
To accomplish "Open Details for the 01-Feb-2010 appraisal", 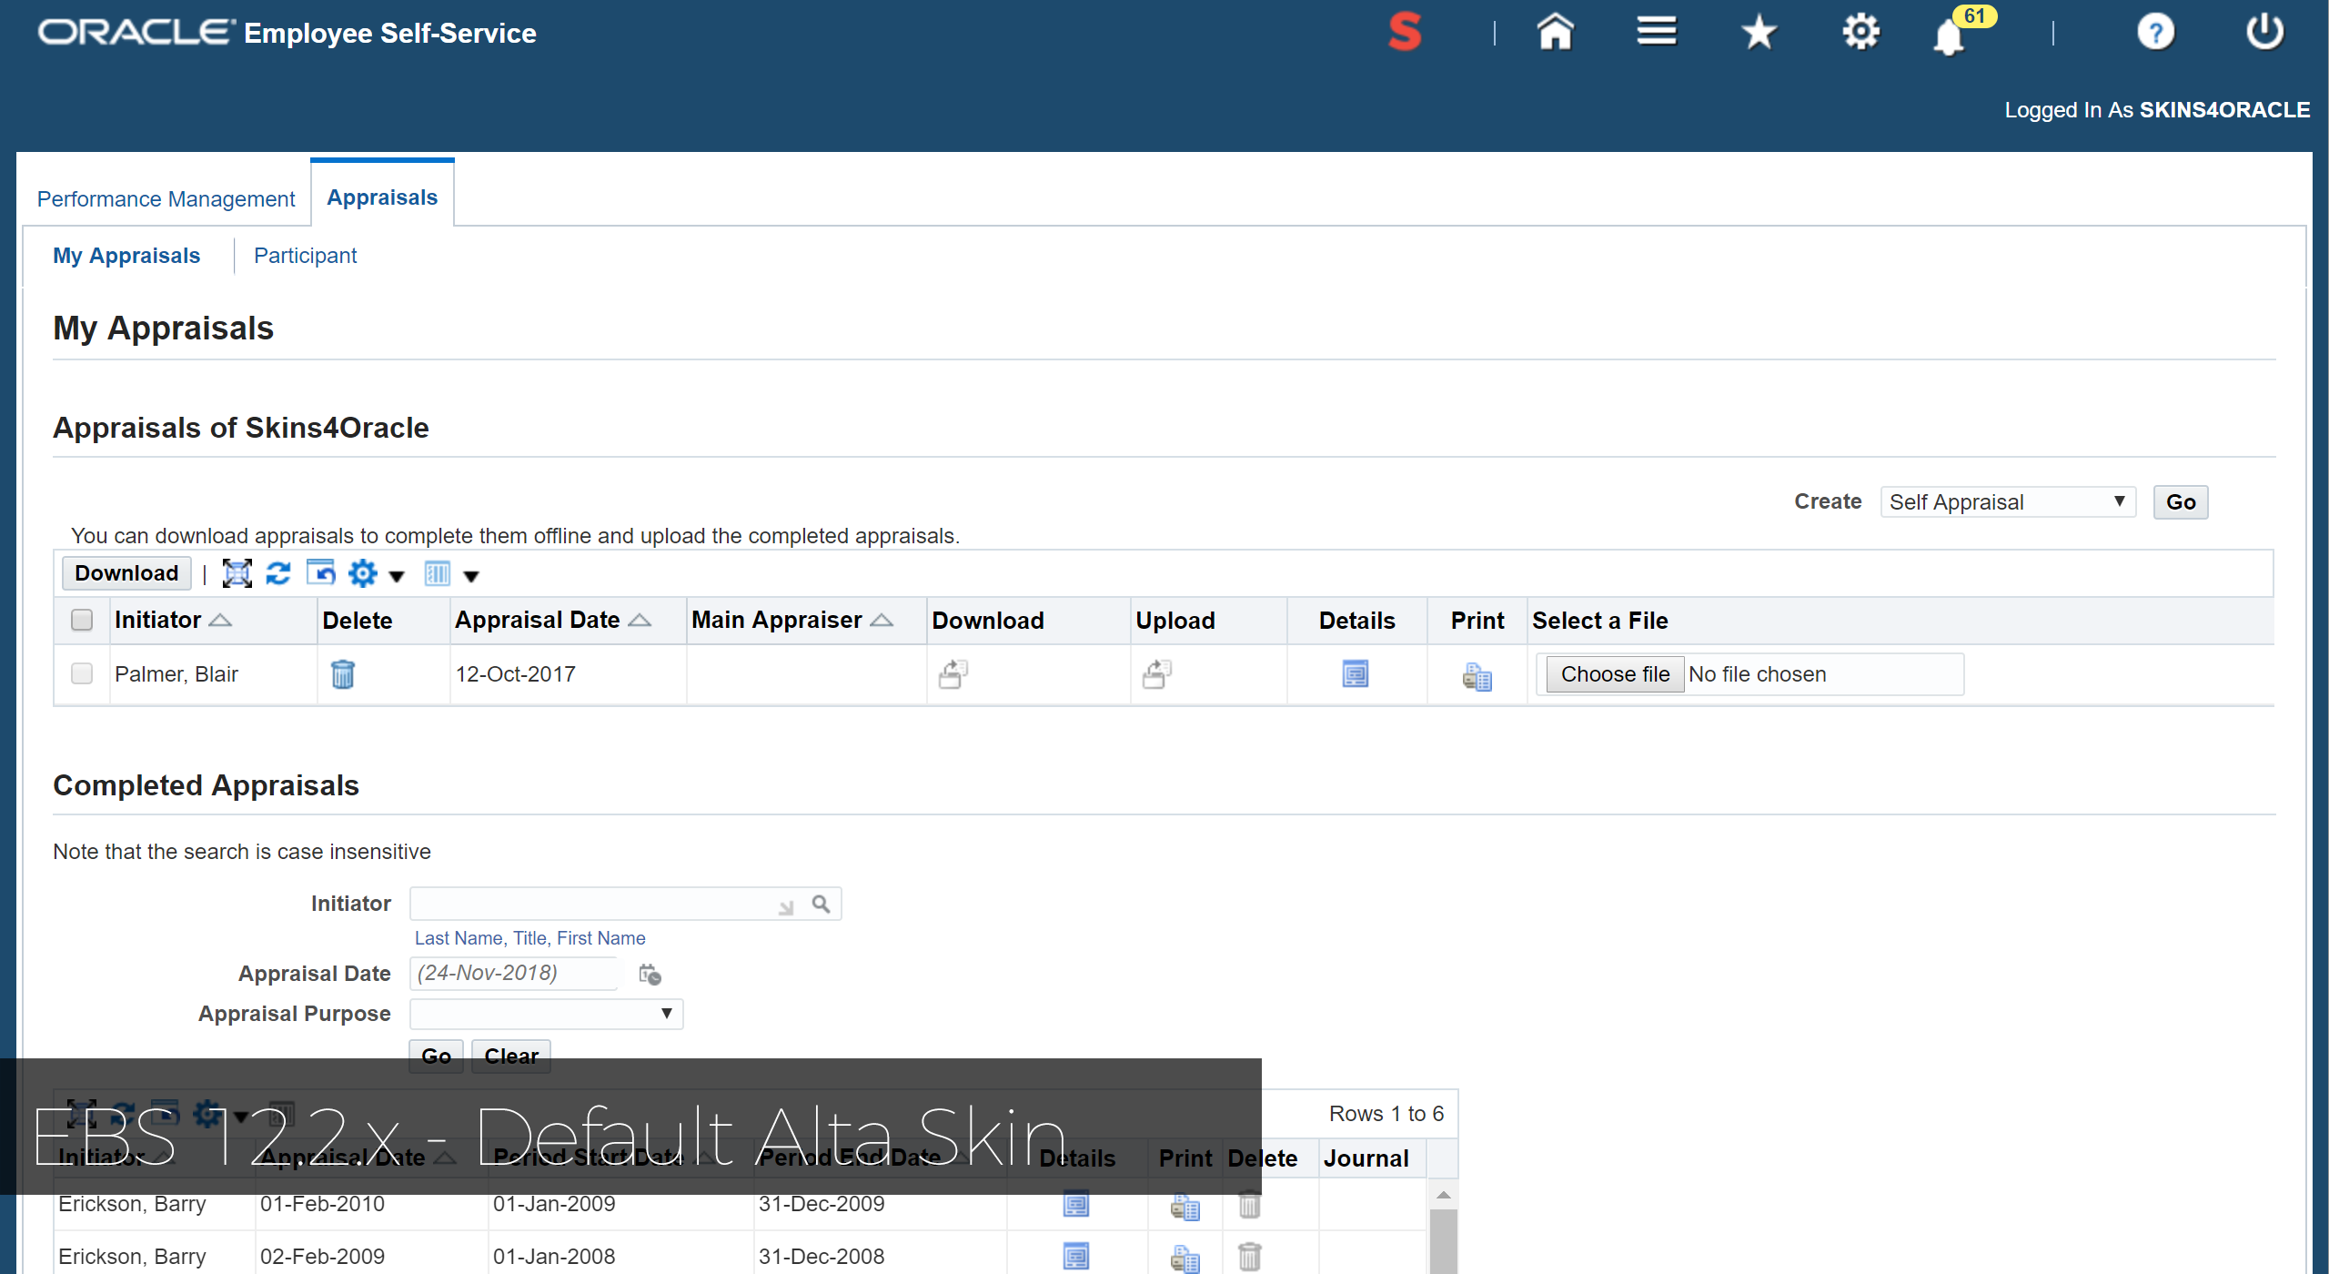I will pos(1076,1204).
